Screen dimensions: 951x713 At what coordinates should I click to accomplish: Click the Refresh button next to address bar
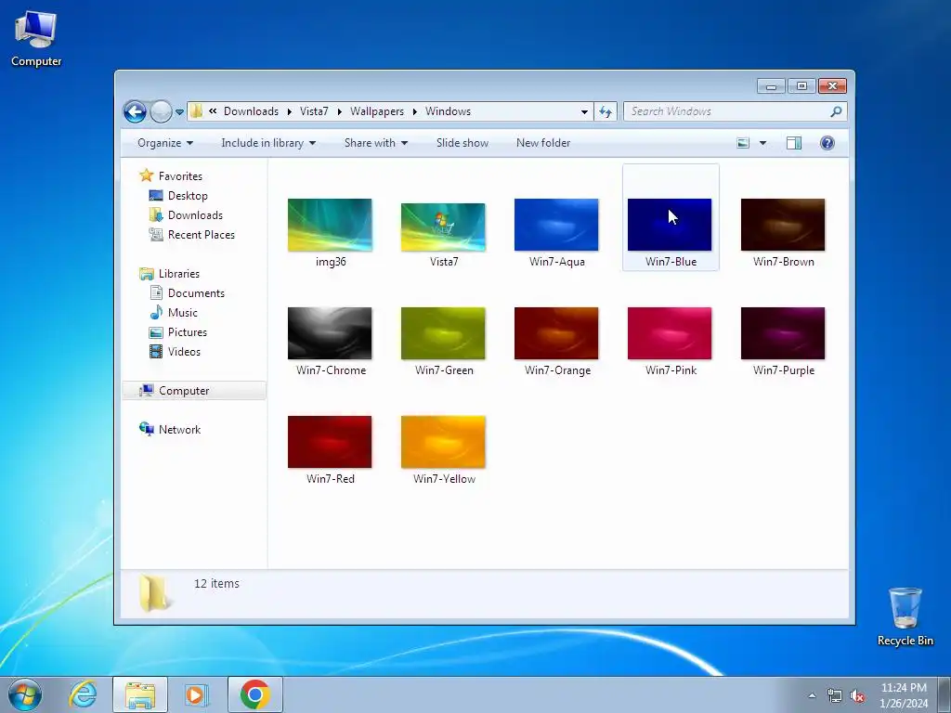coord(606,111)
